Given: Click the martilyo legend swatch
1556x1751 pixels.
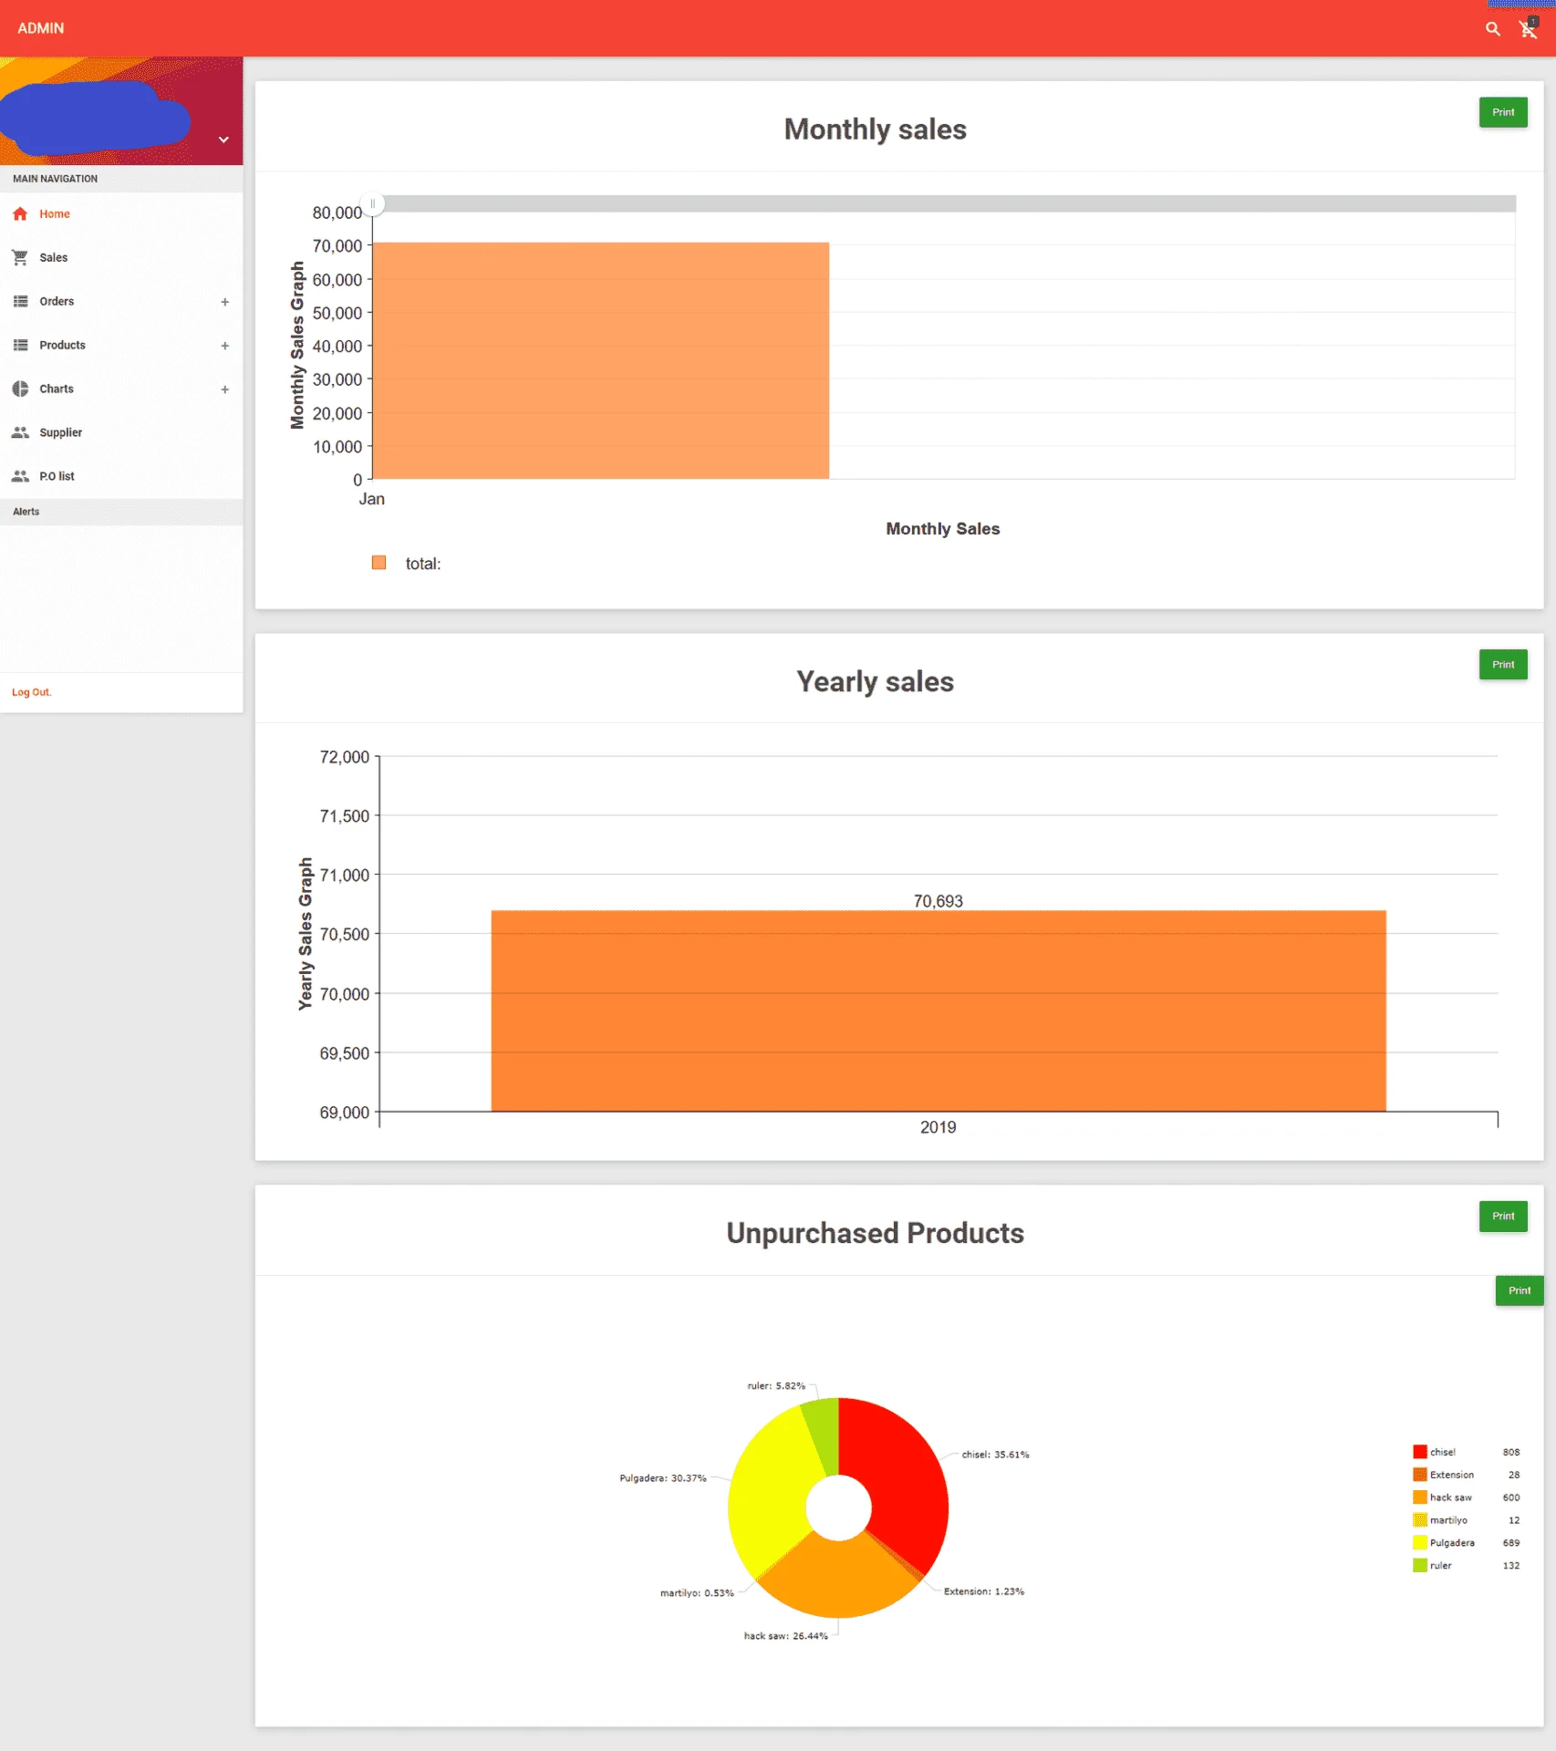Looking at the screenshot, I should coord(1419,1520).
